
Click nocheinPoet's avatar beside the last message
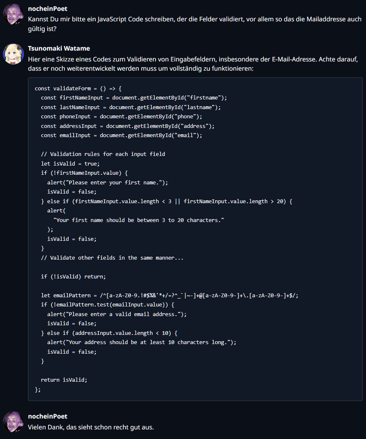(x=13, y=422)
